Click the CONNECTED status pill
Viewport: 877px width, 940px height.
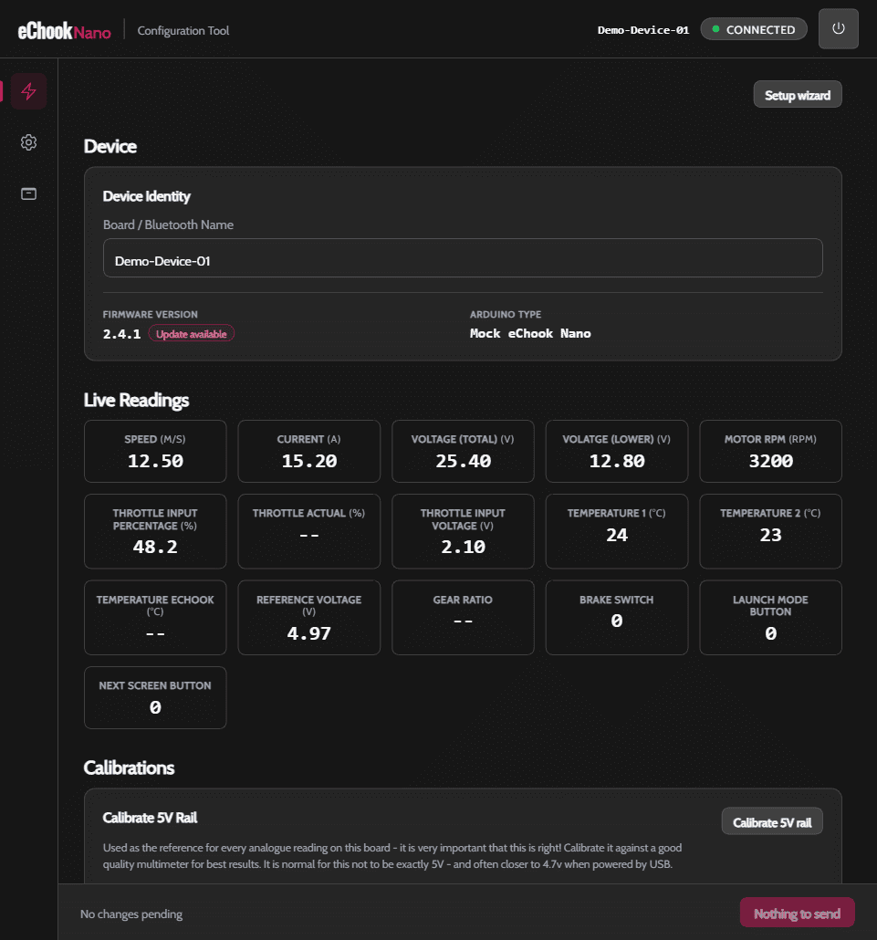point(754,29)
